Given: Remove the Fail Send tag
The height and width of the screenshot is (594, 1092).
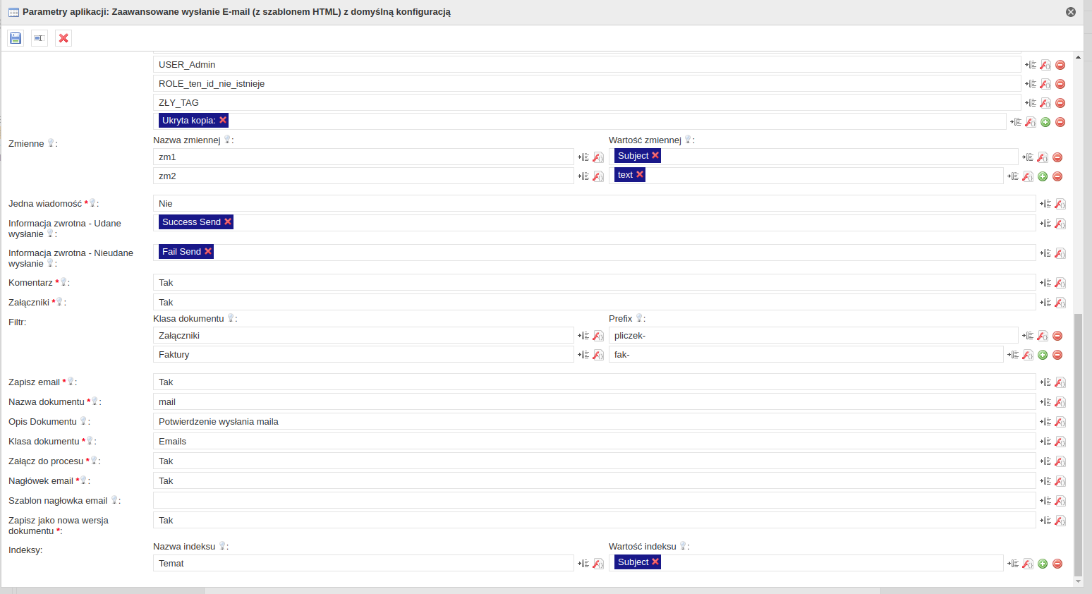Looking at the screenshot, I should coord(208,251).
